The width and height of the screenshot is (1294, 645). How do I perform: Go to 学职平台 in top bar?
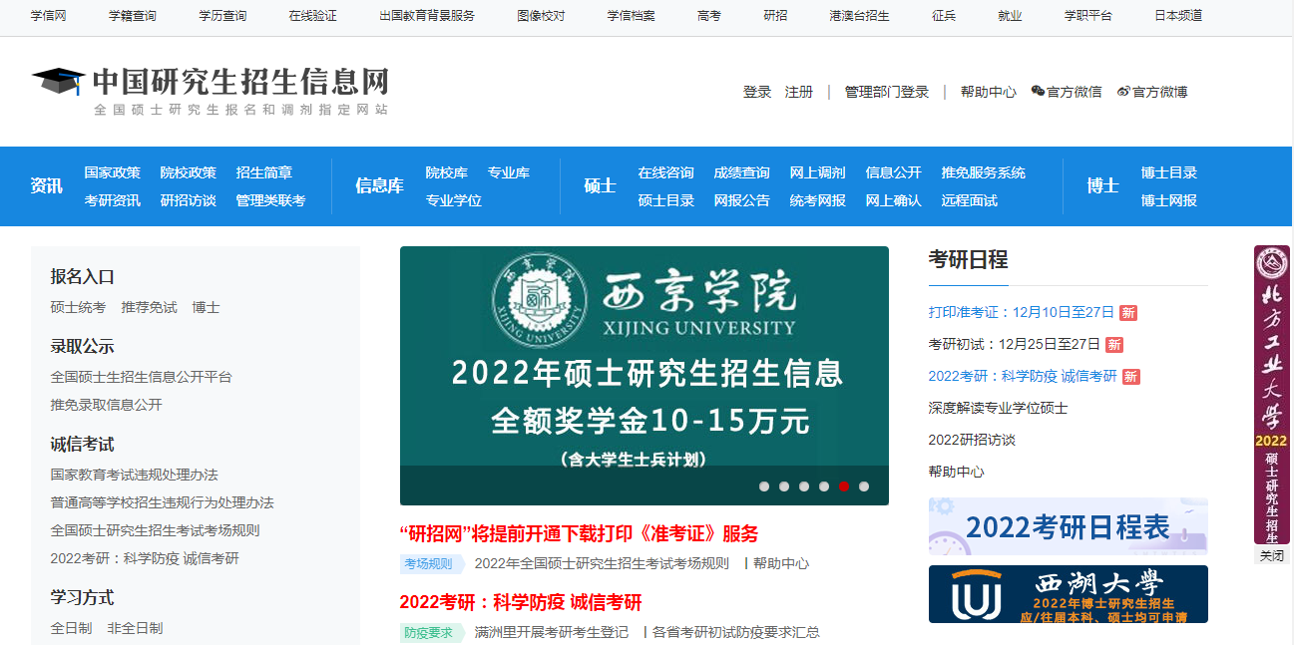[x=1087, y=16]
